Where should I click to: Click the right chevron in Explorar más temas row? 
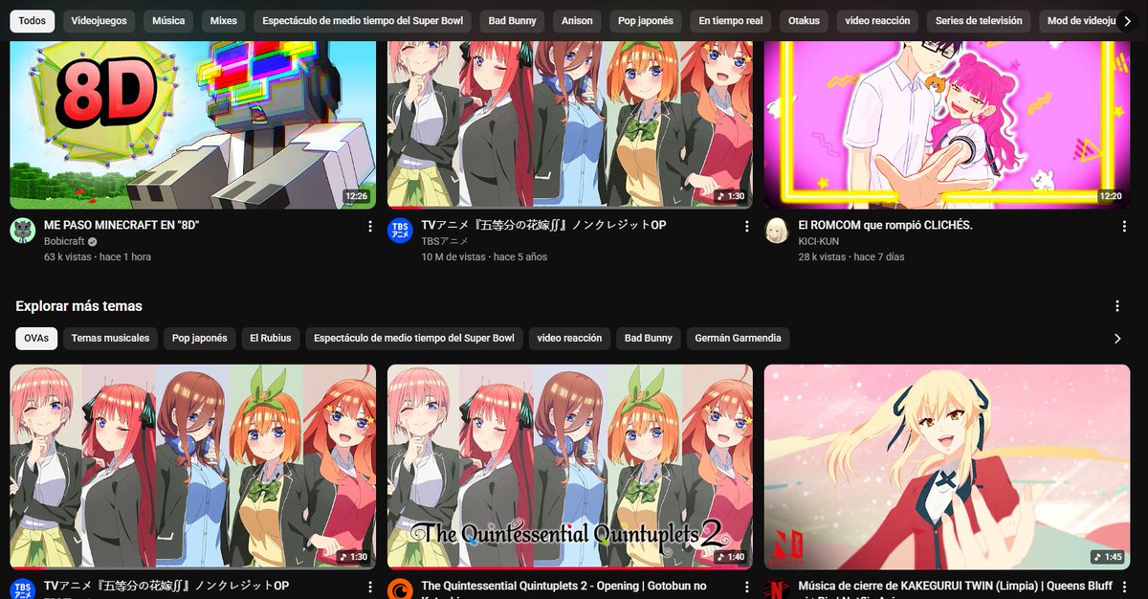[1115, 338]
